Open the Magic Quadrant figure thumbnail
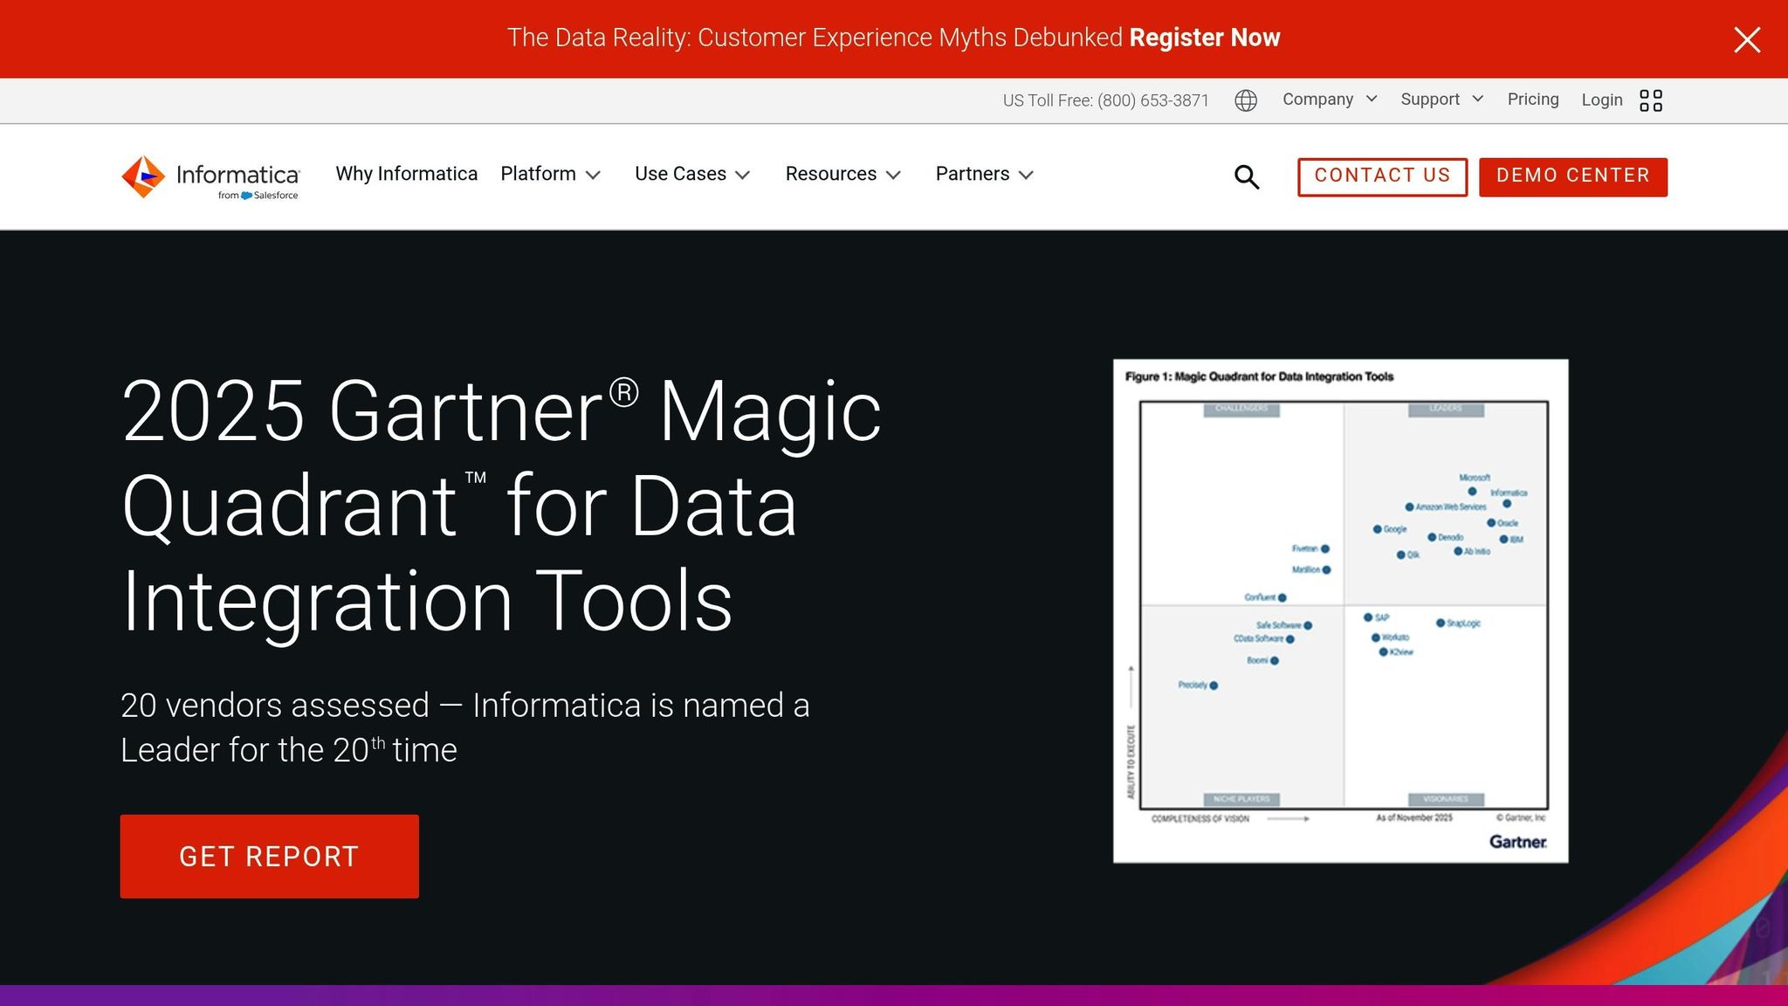Image resolution: width=1788 pixels, height=1006 pixels. click(x=1340, y=610)
